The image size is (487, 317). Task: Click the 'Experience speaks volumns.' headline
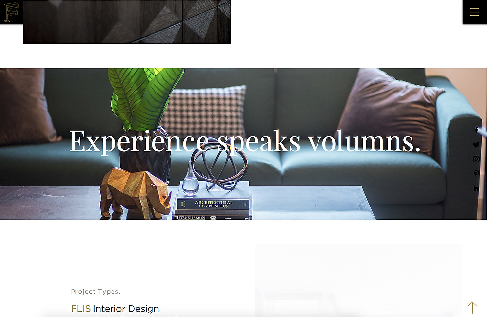(245, 142)
